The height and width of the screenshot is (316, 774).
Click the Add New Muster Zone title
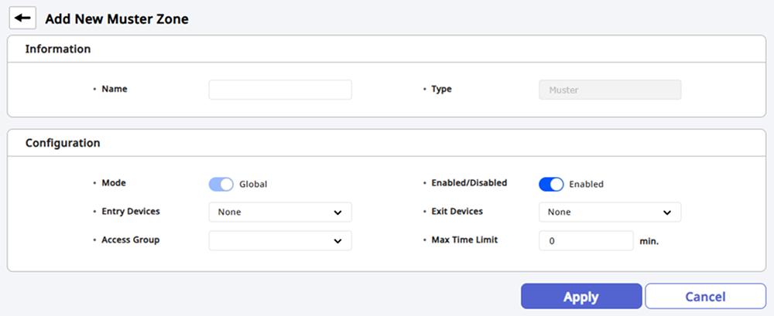117,19
